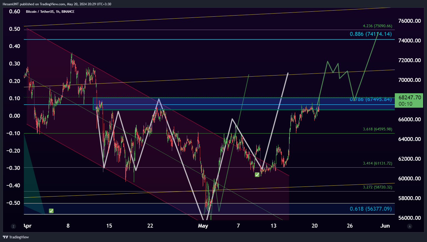Click the 8 date label on time axis
Viewport: 427px width, 242px height.
pyautogui.click(x=68, y=226)
